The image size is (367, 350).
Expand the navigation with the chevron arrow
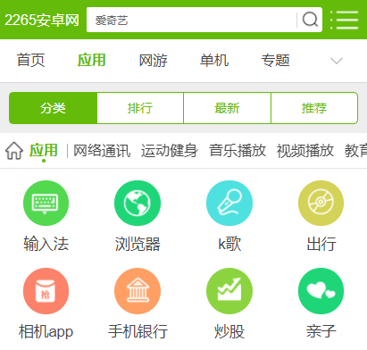click(x=337, y=61)
